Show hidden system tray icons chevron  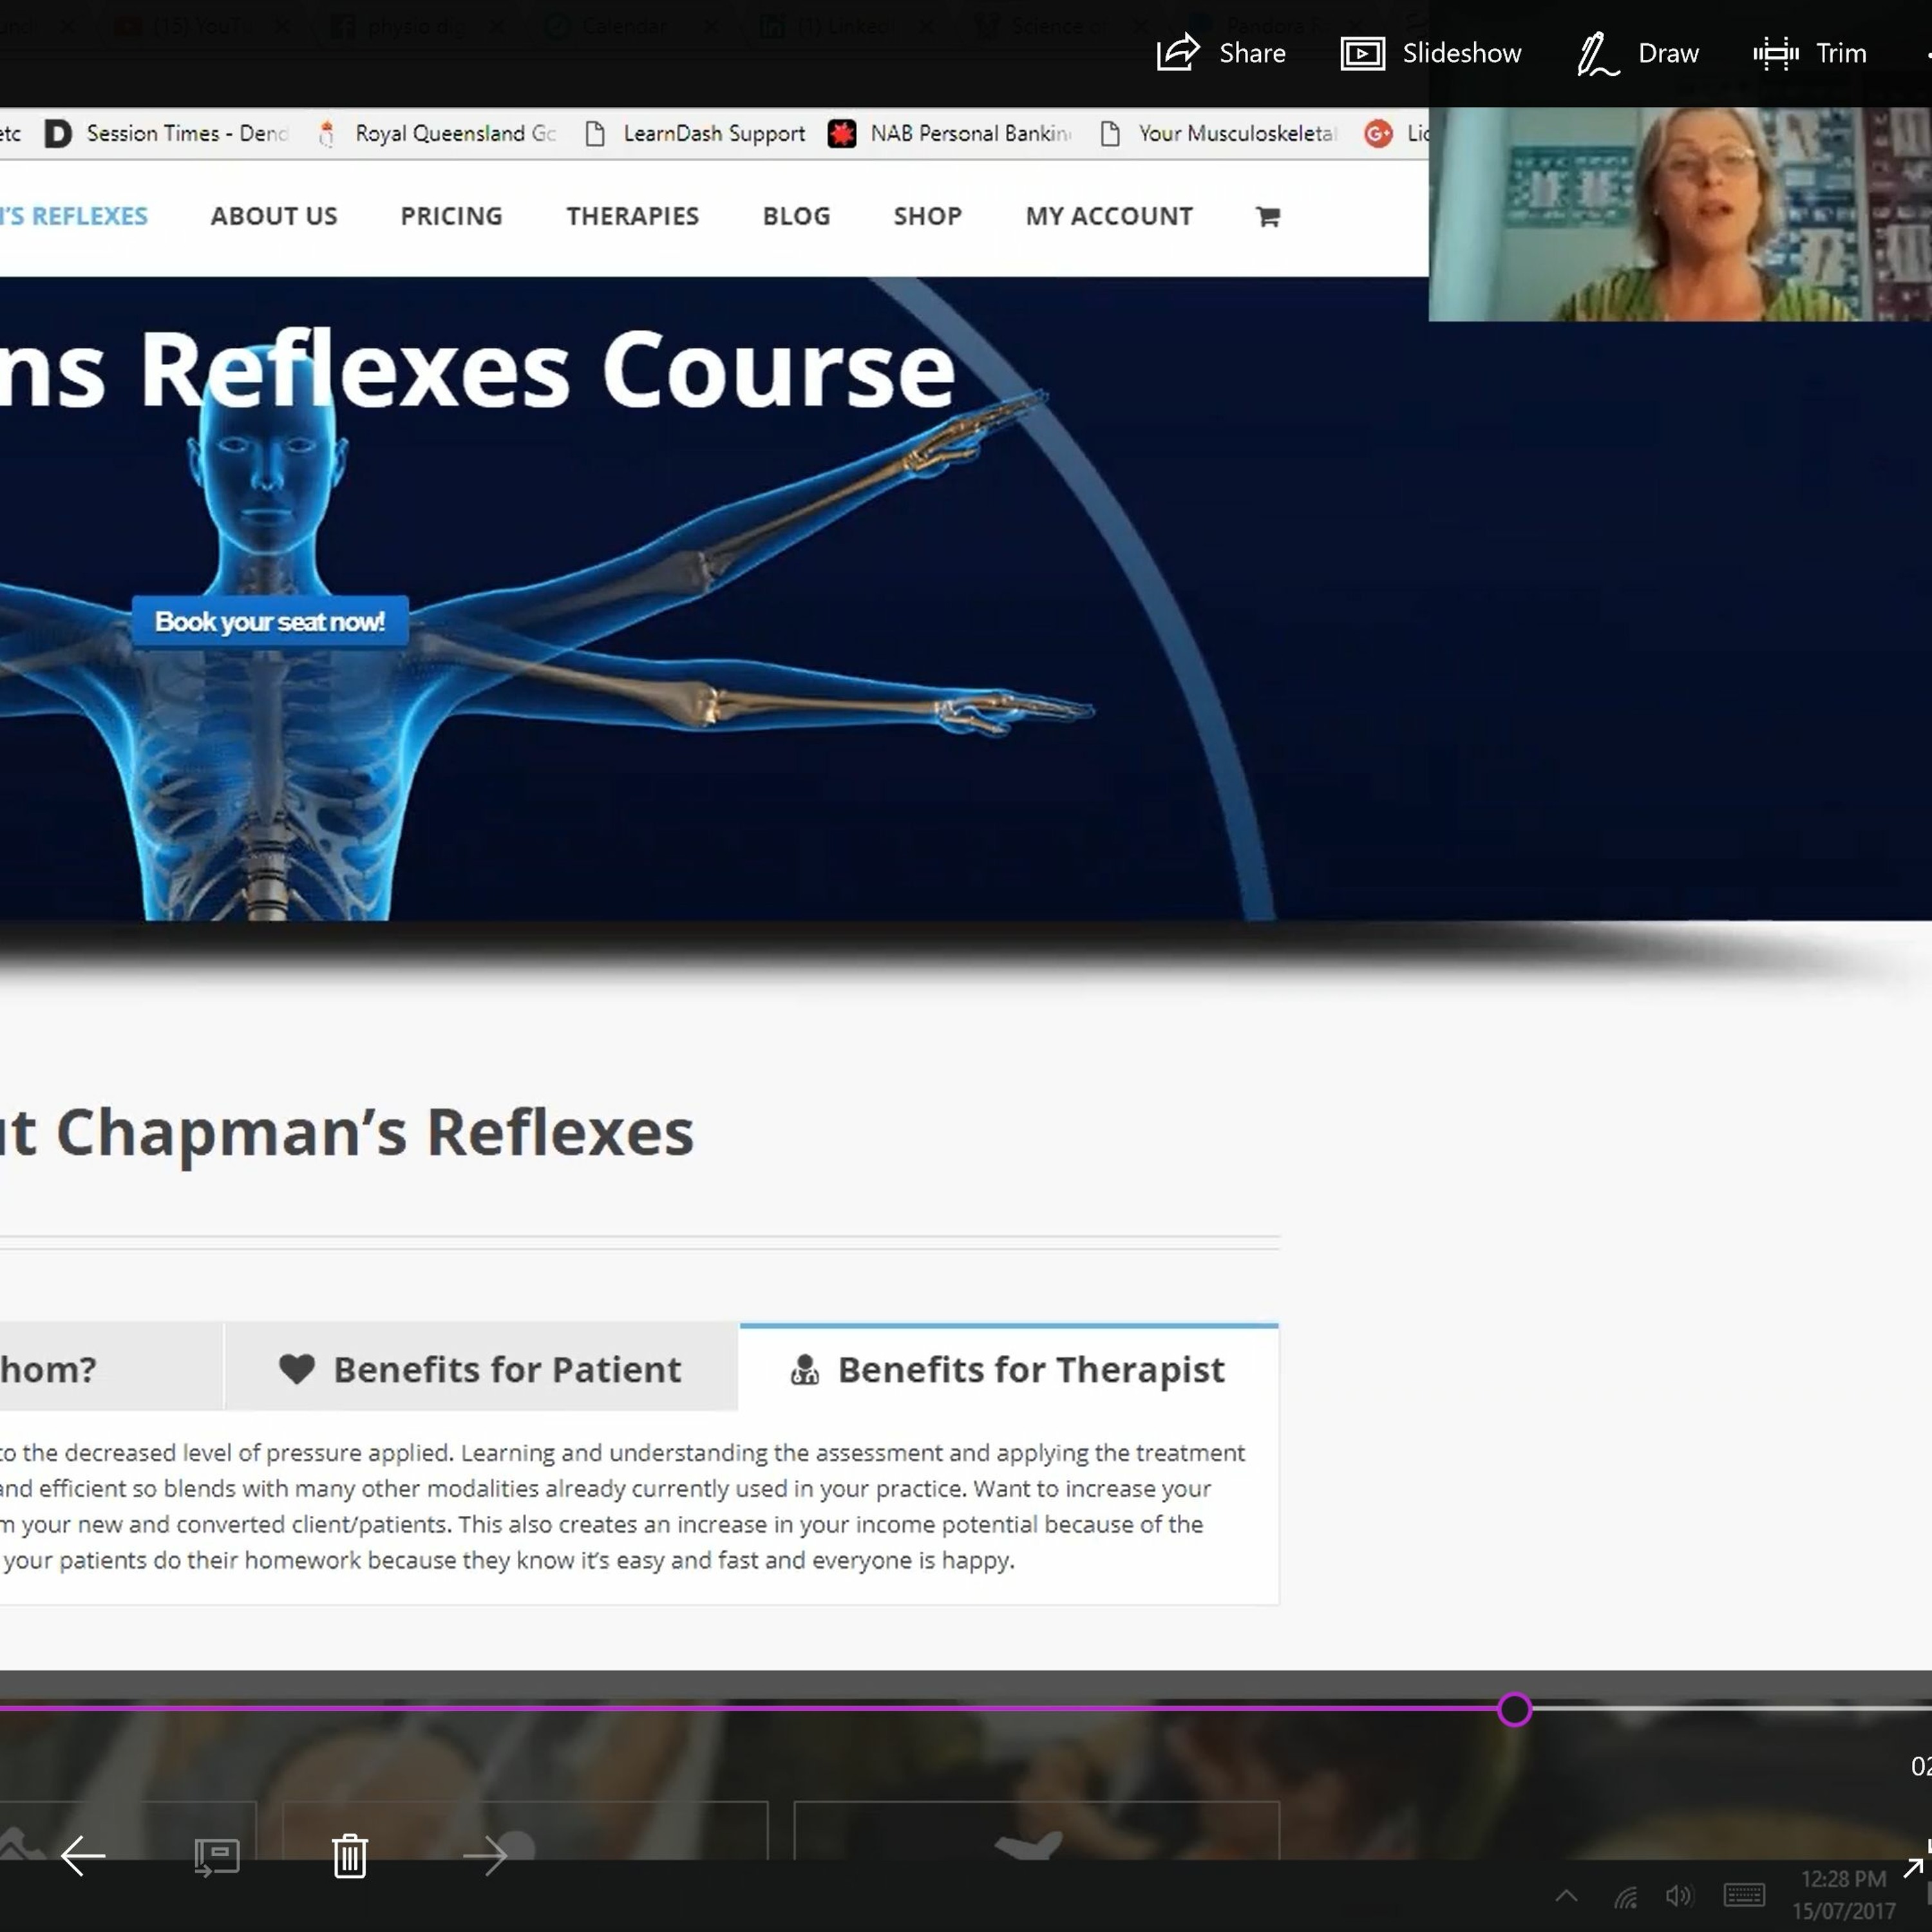(1567, 1895)
